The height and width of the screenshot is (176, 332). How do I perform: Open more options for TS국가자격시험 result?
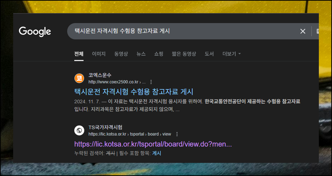tap(177, 134)
